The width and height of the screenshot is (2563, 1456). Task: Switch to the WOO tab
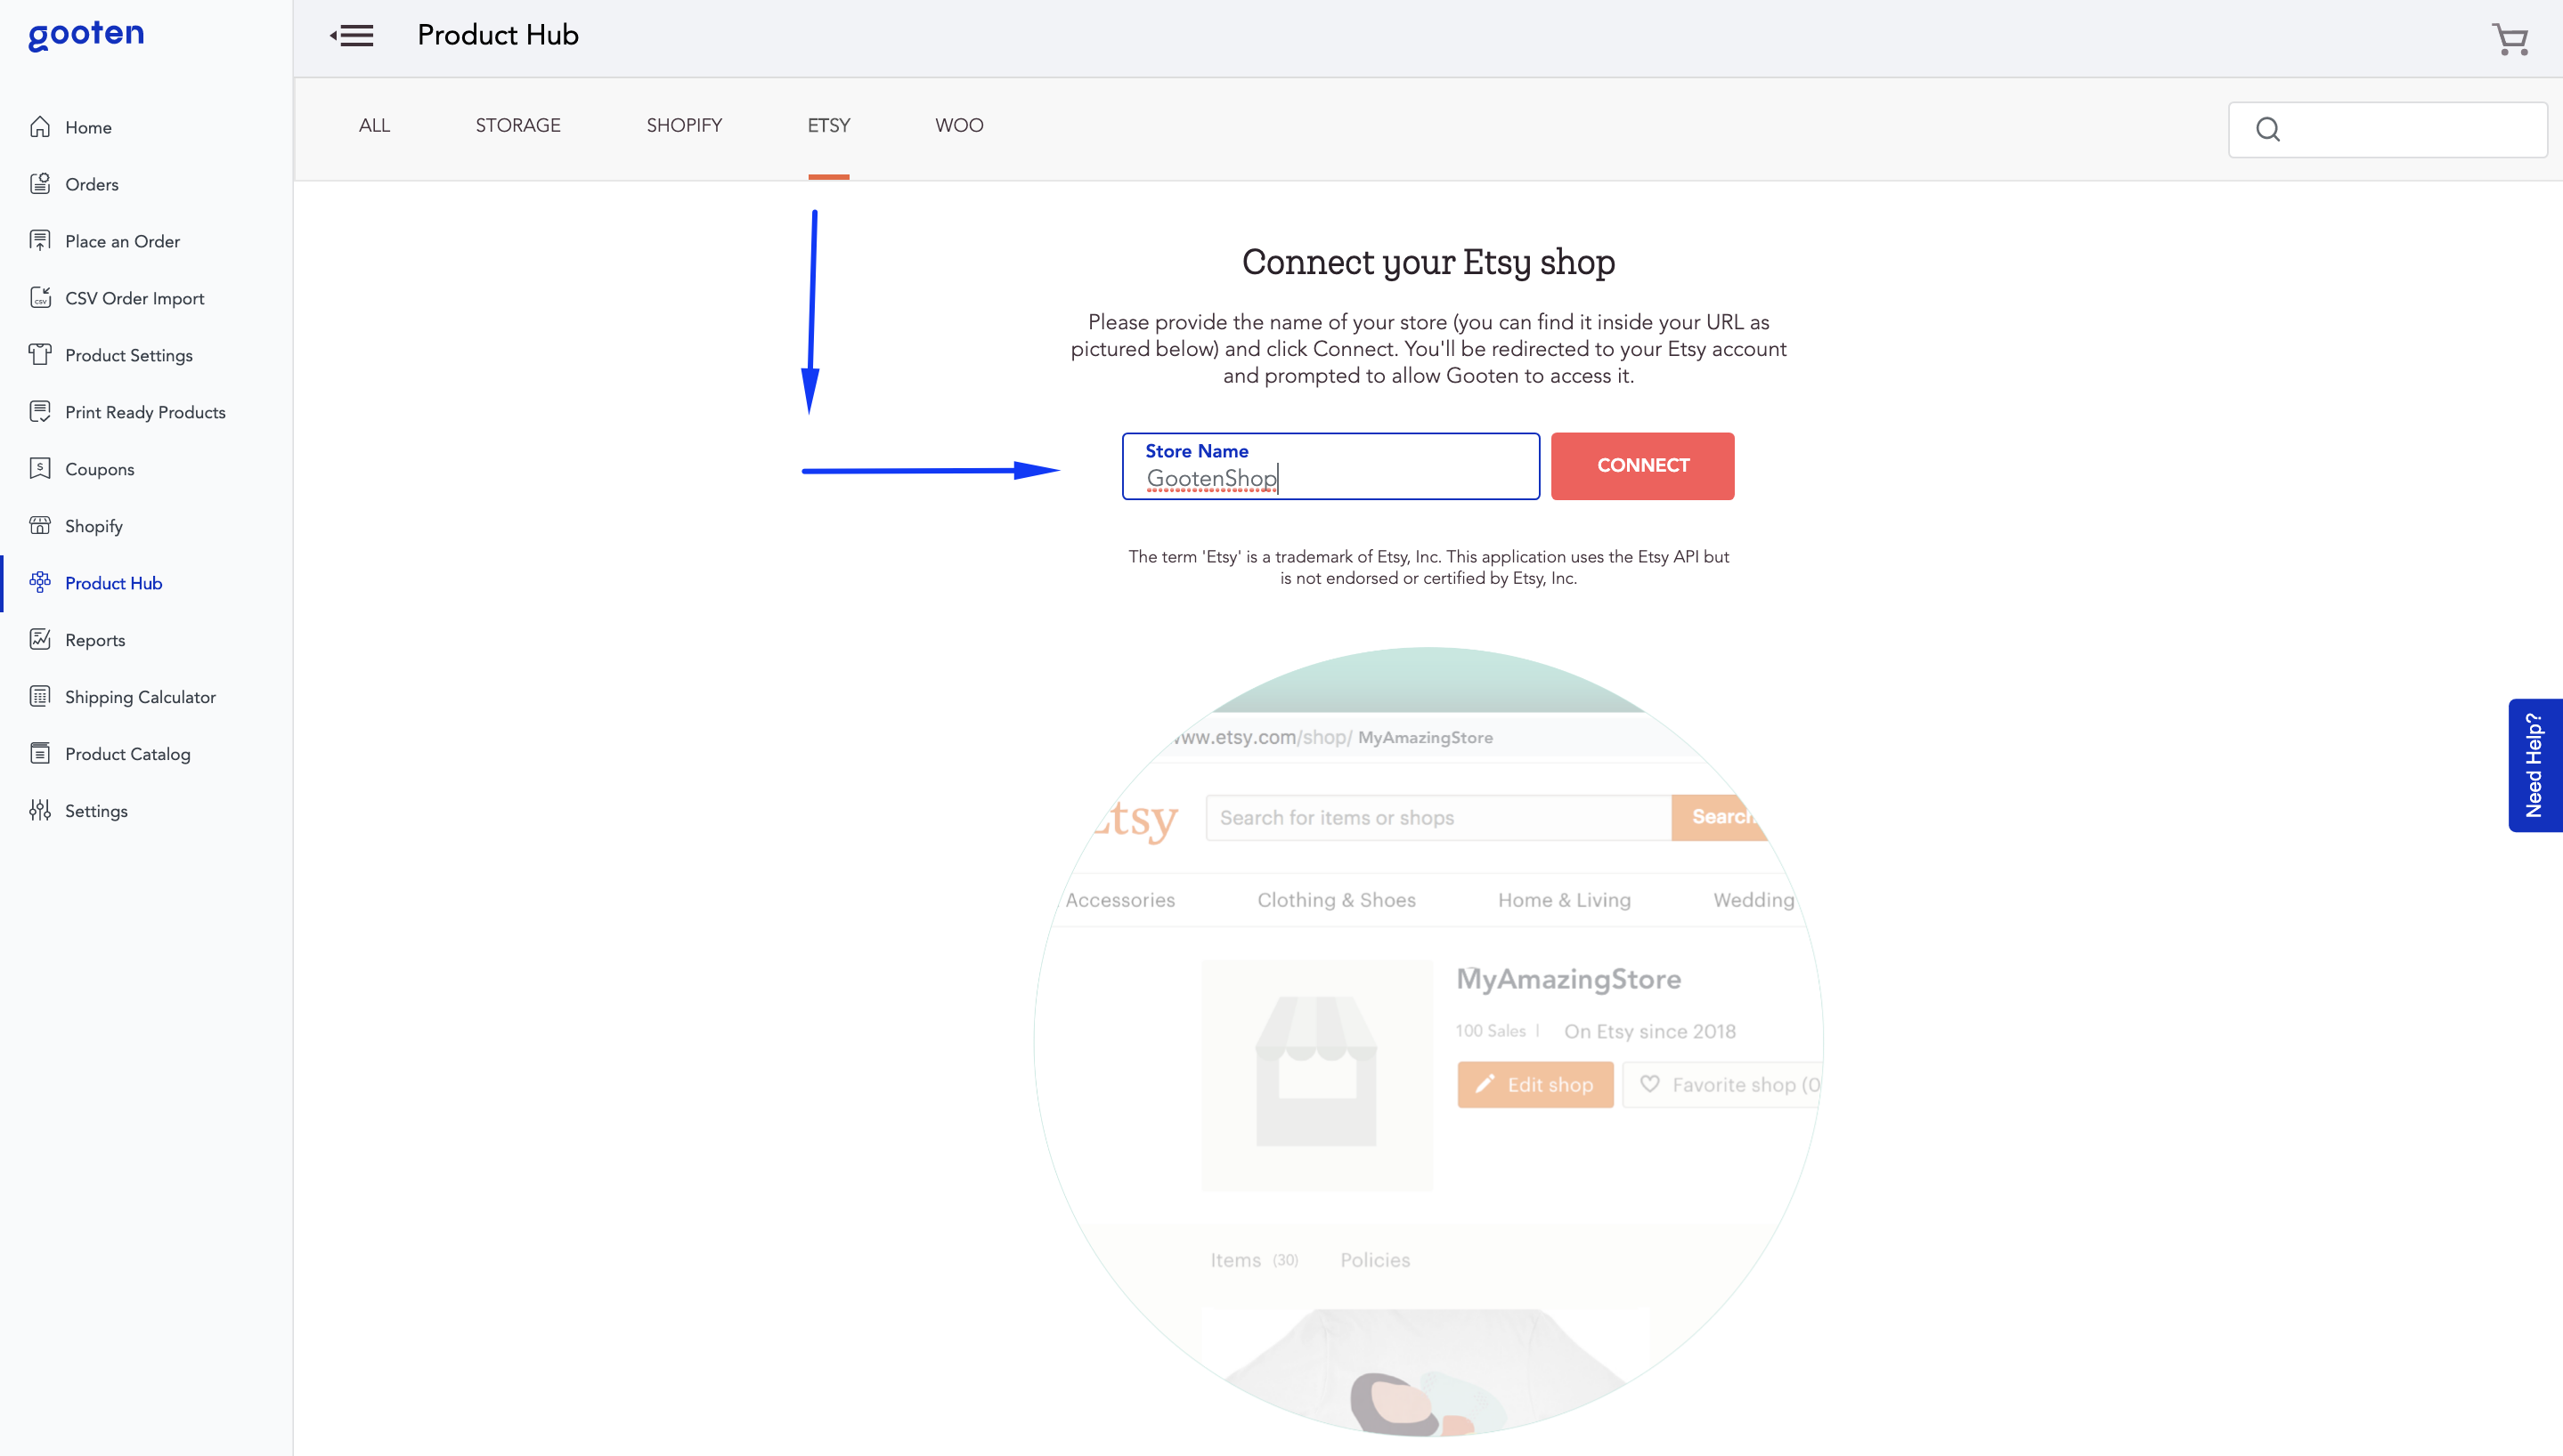(x=959, y=126)
